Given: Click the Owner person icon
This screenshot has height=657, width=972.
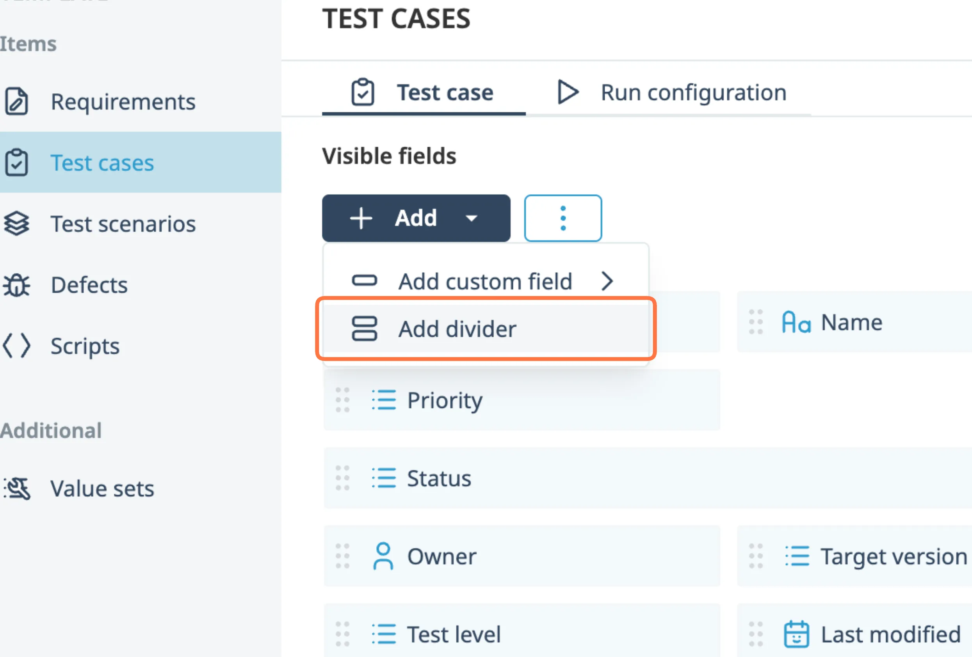Looking at the screenshot, I should (383, 556).
